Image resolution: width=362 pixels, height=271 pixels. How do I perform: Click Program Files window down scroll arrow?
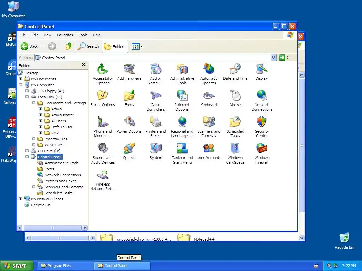tap(302, 238)
